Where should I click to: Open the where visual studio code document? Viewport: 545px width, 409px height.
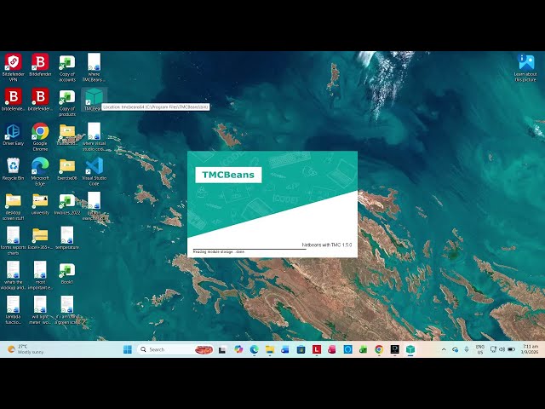click(94, 137)
